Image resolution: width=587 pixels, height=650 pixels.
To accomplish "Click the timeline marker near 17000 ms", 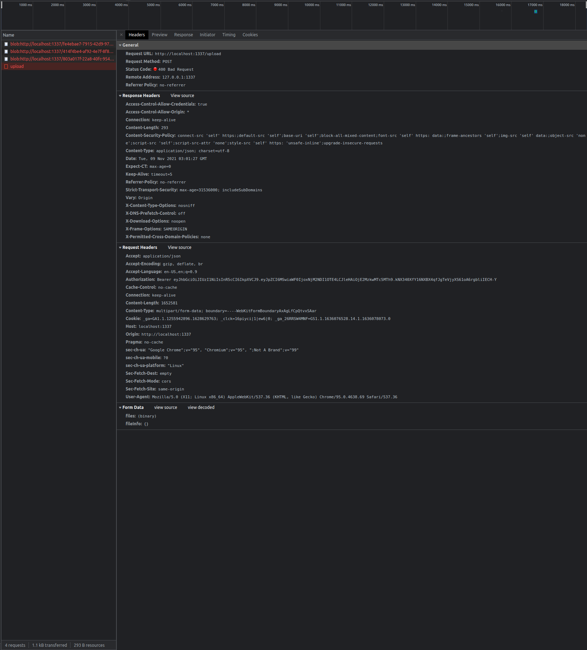I will coord(536,12).
